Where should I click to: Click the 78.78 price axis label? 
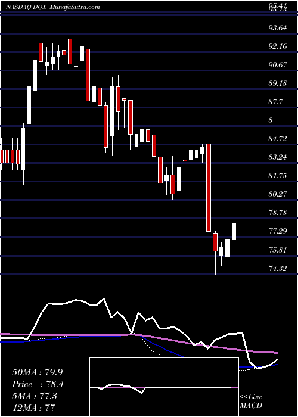pos(278,213)
